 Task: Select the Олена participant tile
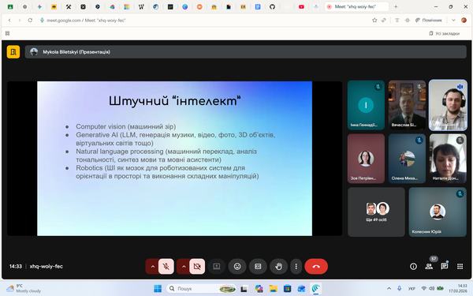click(x=407, y=159)
